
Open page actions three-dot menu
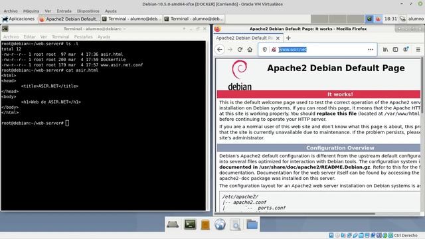pyautogui.click(x=371, y=50)
